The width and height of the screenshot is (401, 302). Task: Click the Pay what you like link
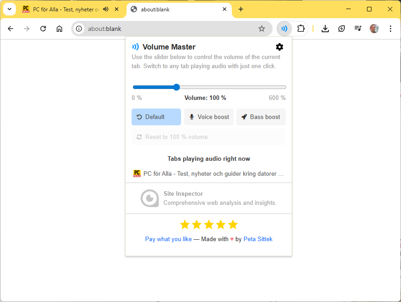[168, 239]
